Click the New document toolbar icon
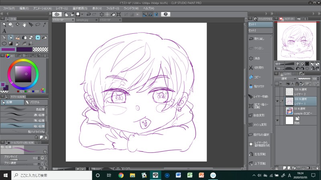 [x=66, y=14]
